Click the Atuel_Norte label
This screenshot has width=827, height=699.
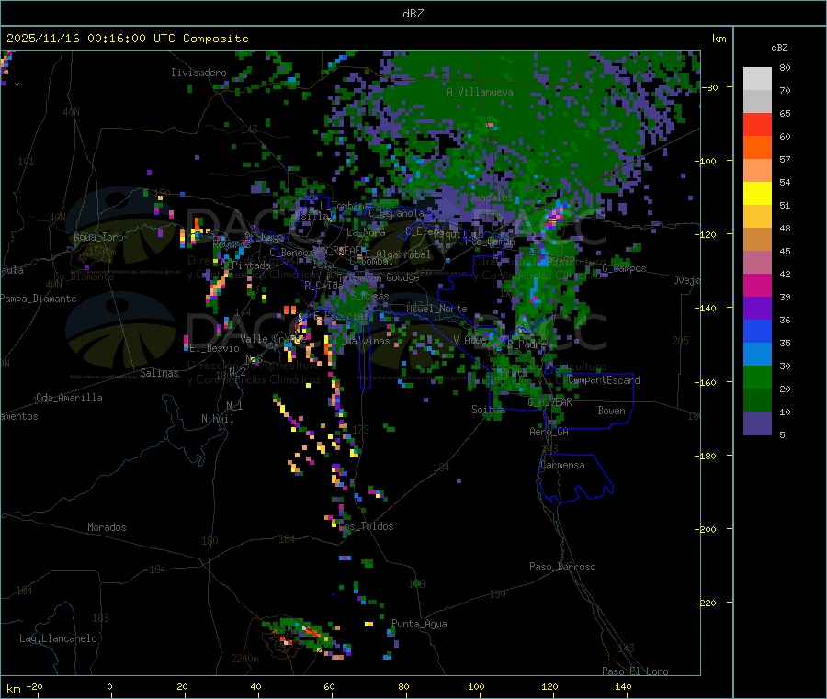[x=436, y=309]
